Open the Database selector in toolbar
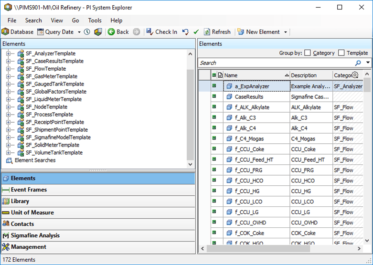373x265 pixels. 17,32
